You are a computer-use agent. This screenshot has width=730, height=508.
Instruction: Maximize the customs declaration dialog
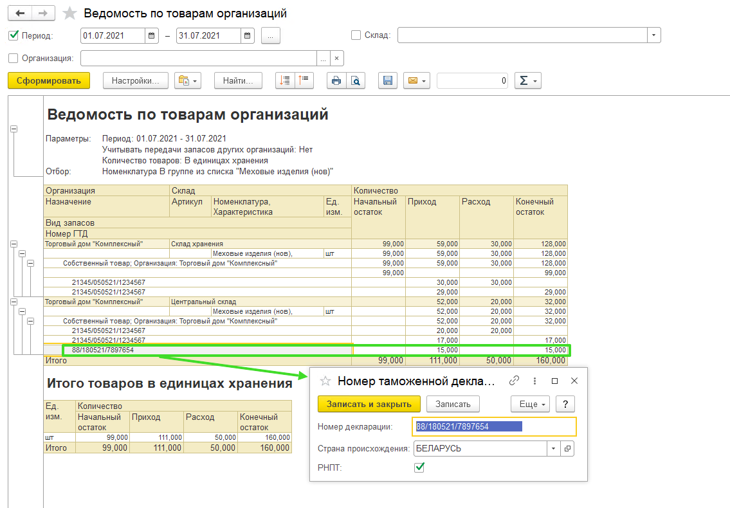pos(554,381)
